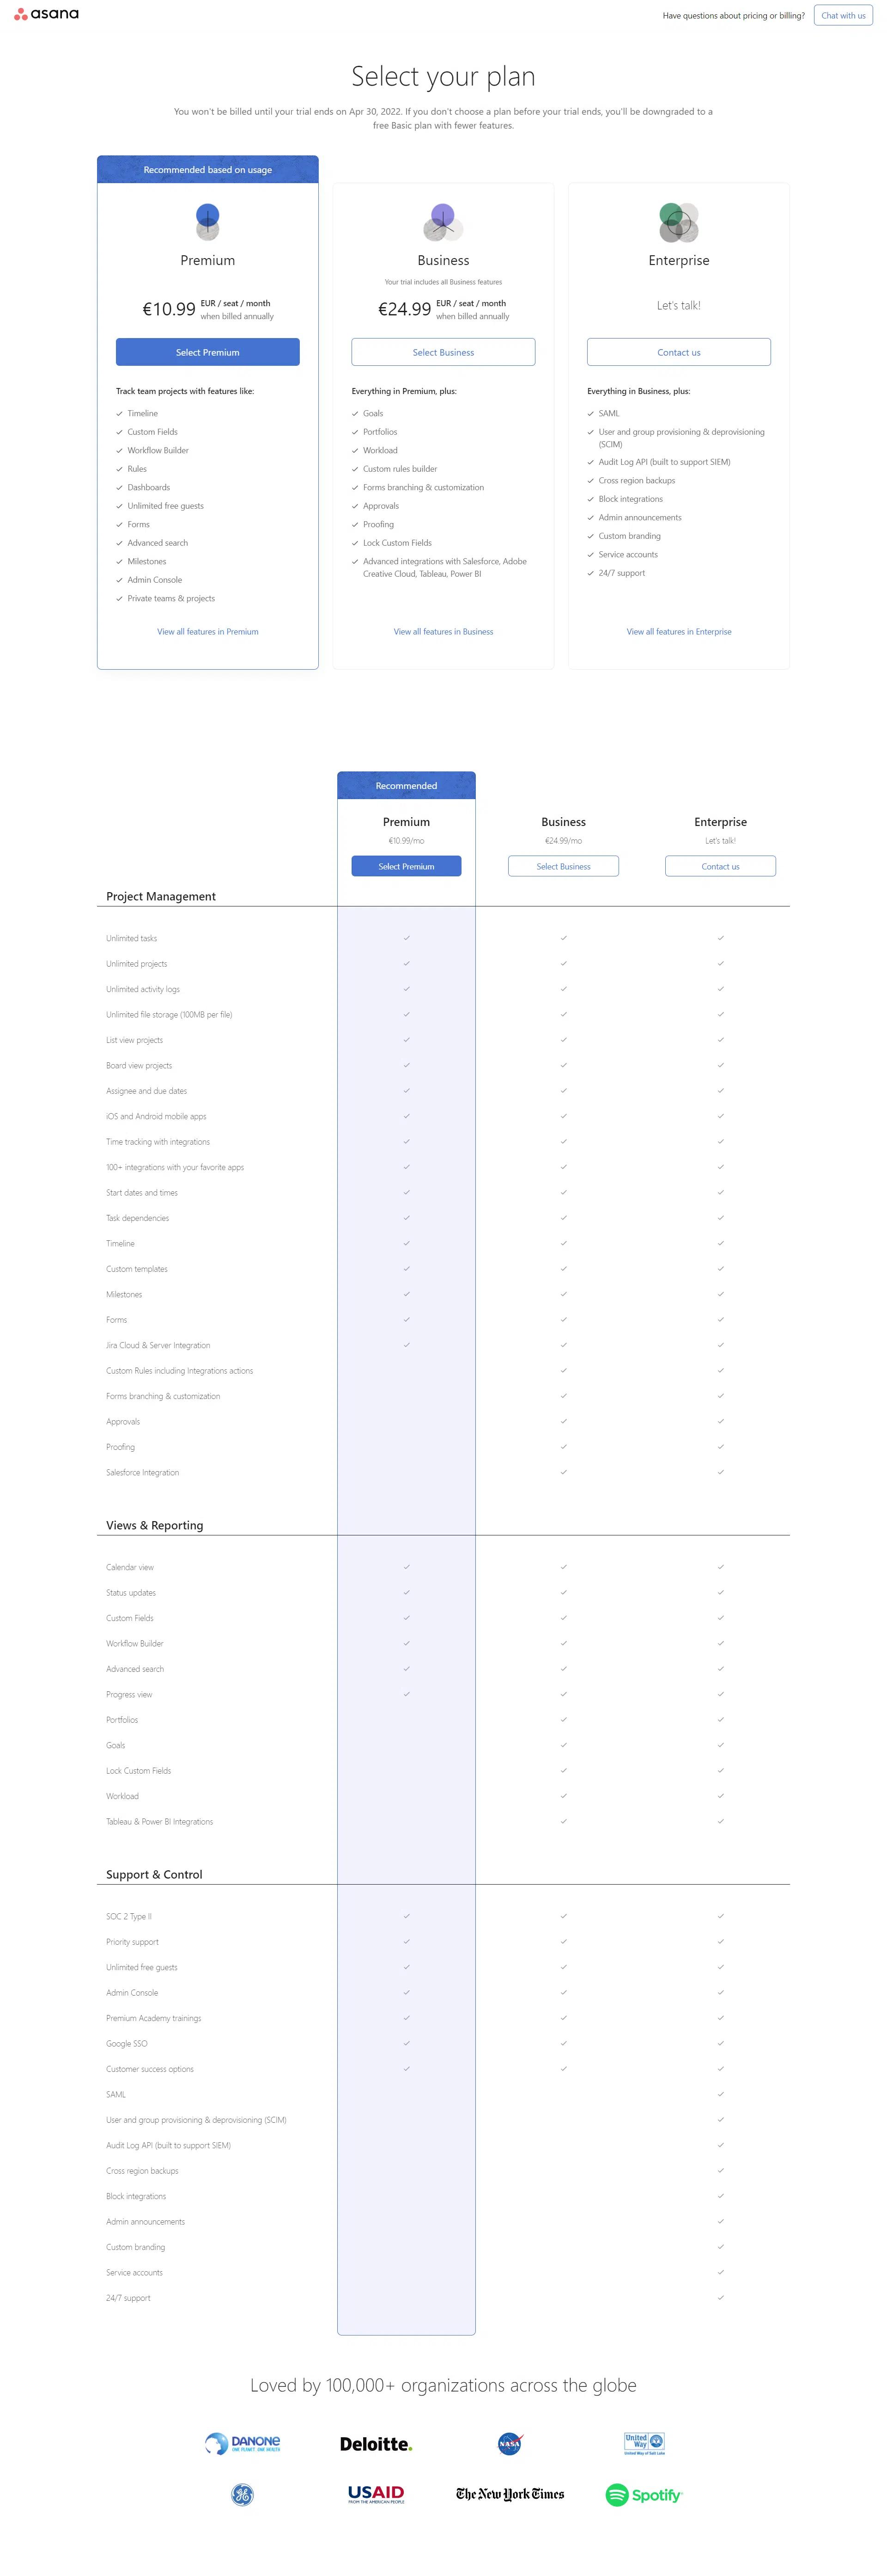Click the NASA logo
This screenshot has width=887, height=2576.
pos(510,2443)
